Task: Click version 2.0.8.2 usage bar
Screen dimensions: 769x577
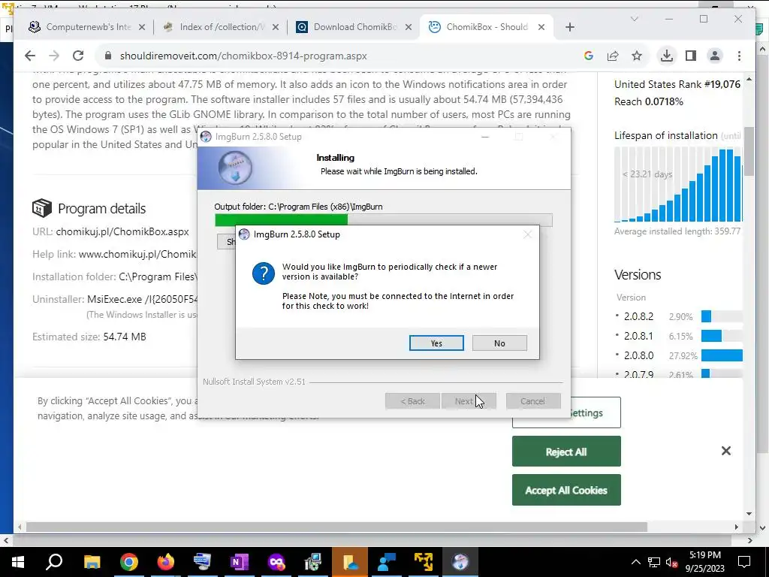Action: (722, 316)
